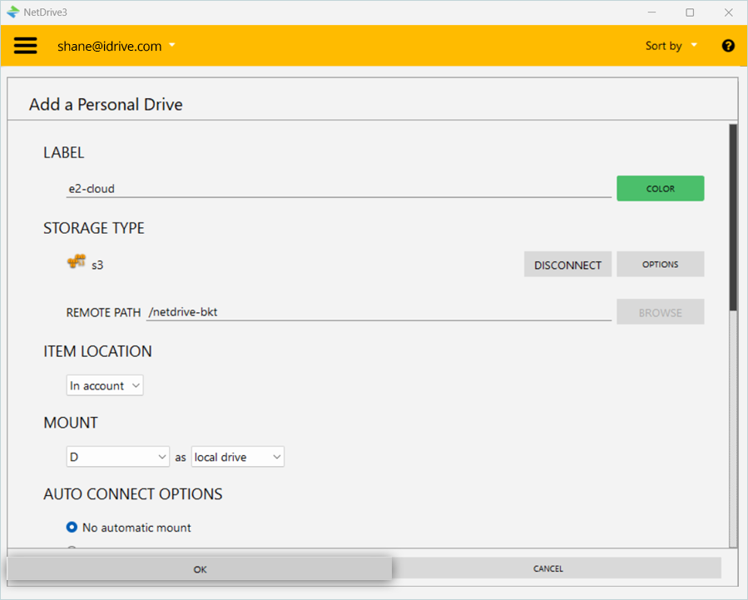Click the e2-cloud label input field
The height and width of the screenshot is (600, 748).
[338, 189]
